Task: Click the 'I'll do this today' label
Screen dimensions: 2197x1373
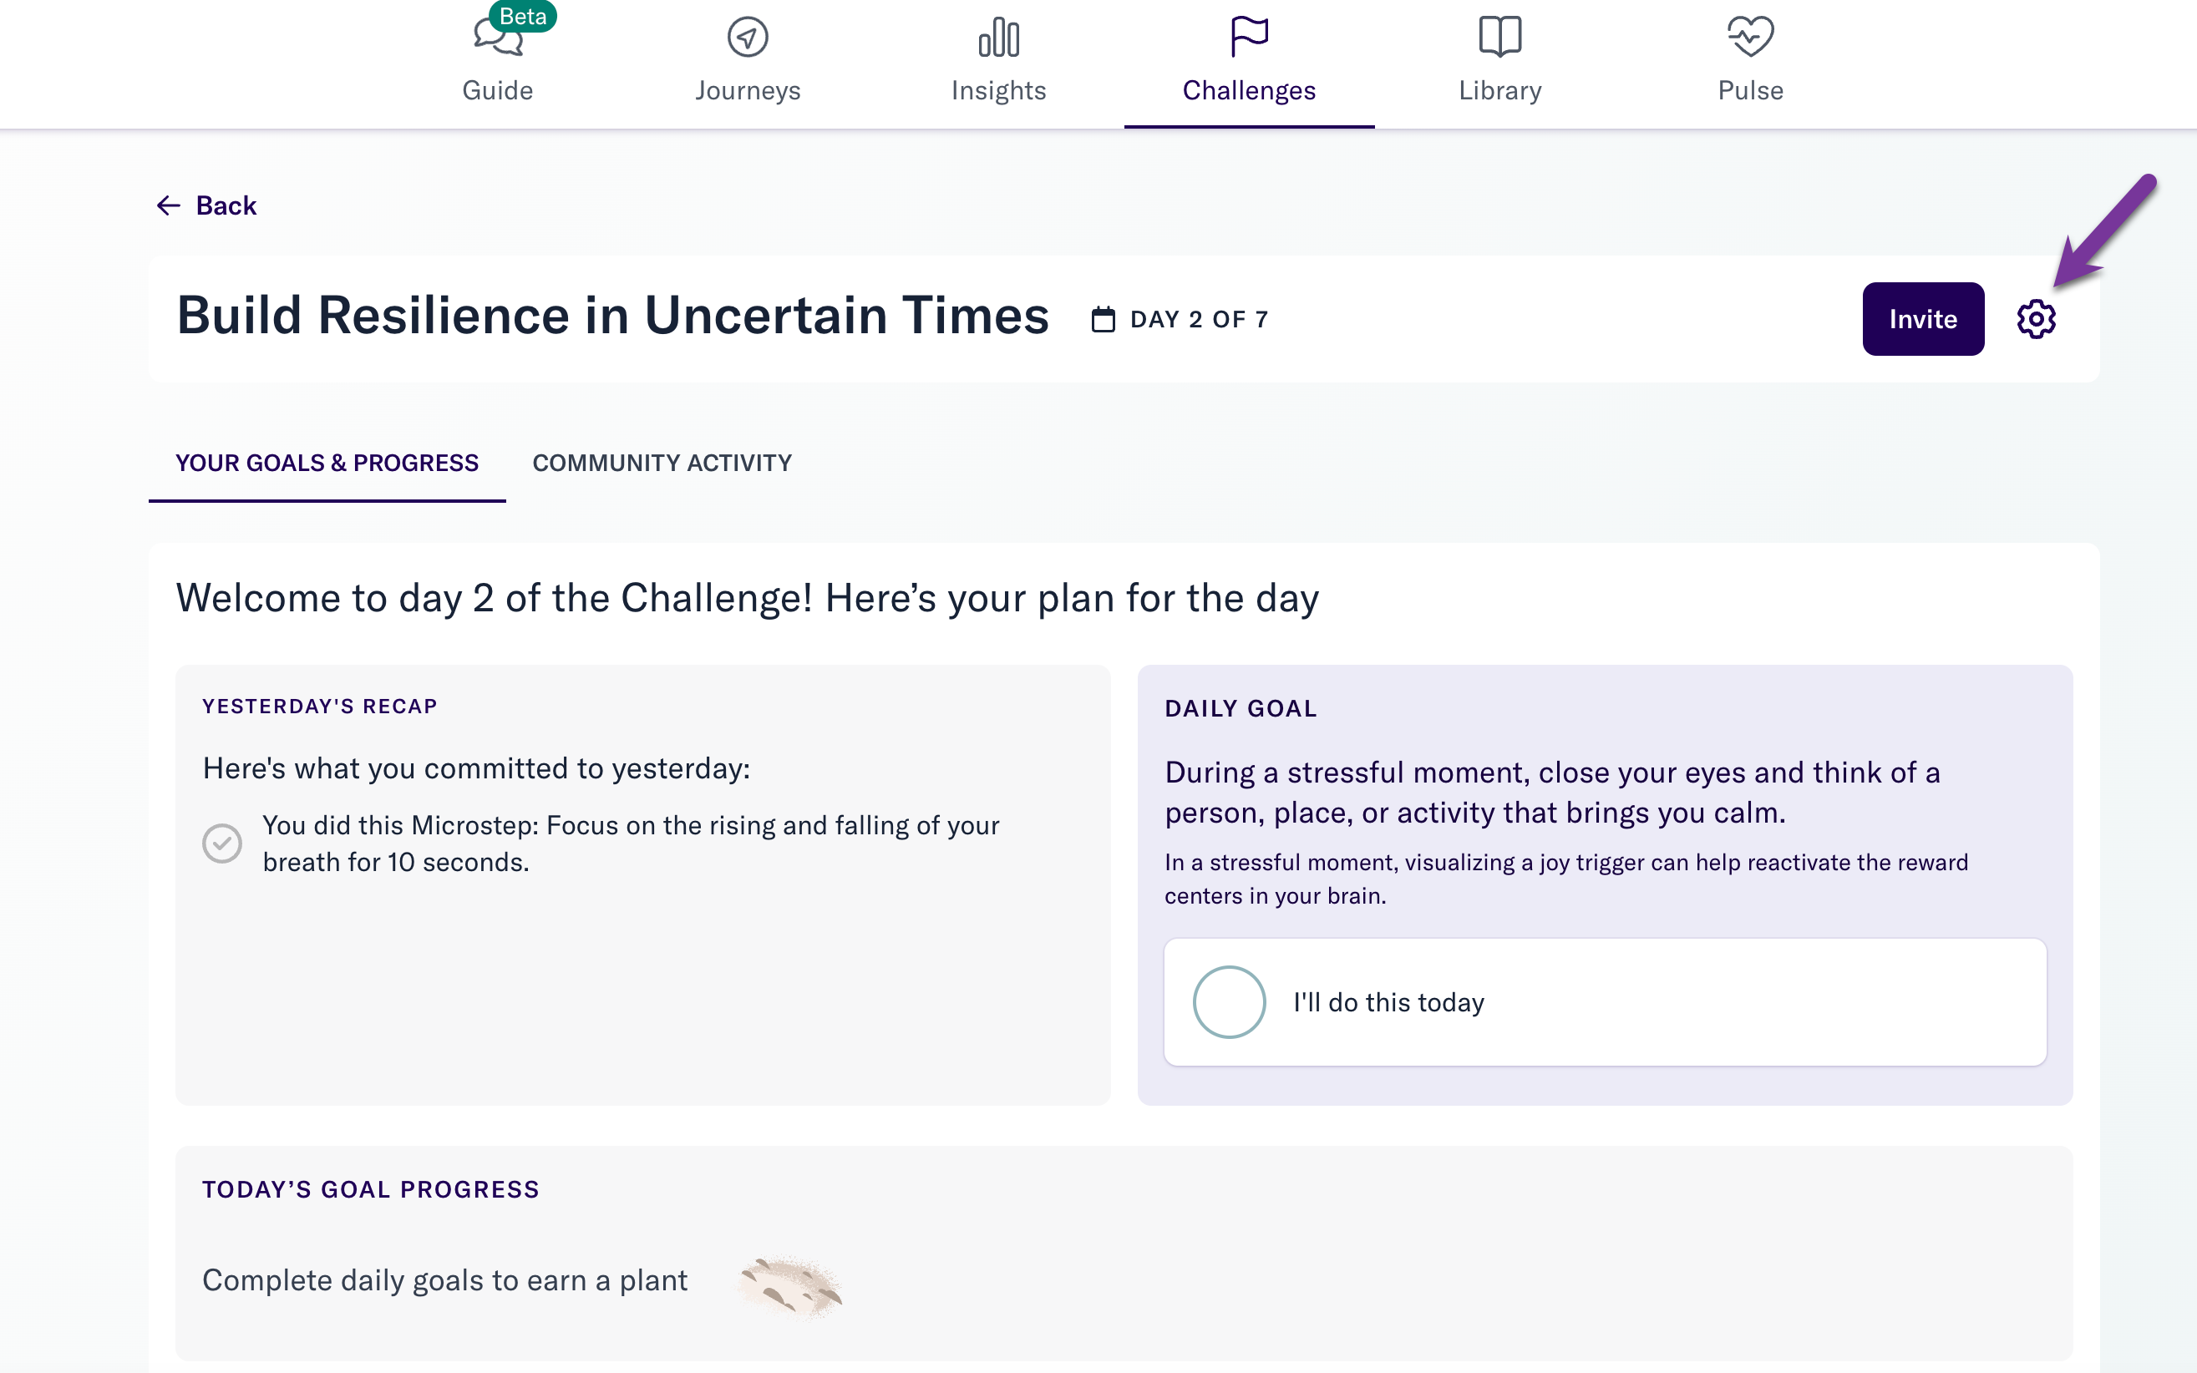Action: (x=1388, y=1002)
